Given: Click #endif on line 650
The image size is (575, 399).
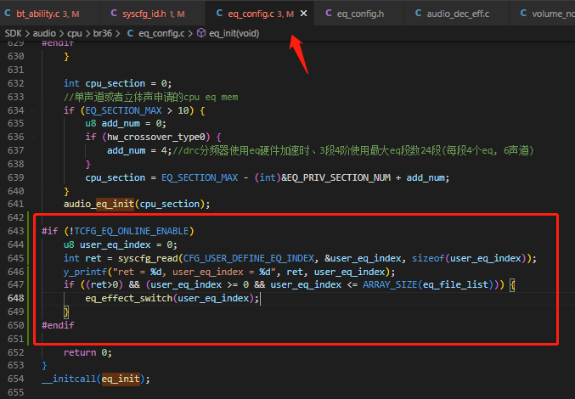Looking at the screenshot, I should 58,325.
